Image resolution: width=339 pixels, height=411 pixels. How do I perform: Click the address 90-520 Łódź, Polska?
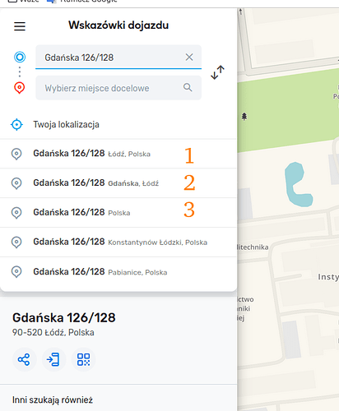[x=53, y=332]
